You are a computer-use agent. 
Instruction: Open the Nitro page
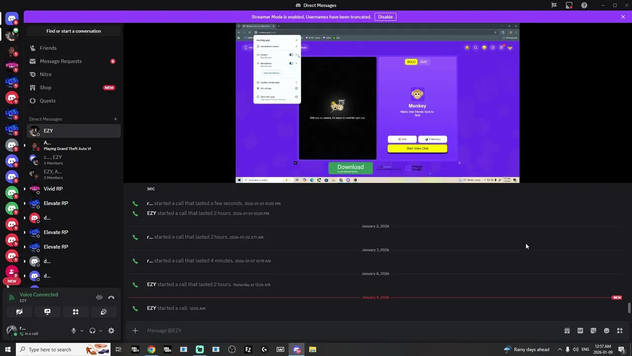click(74, 74)
